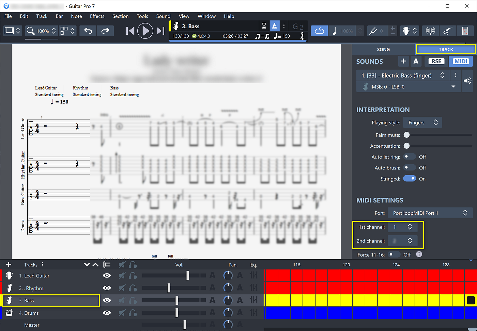Select the 4. Drums track row
This screenshot has height=331, width=477.
click(x=51, y=313)
